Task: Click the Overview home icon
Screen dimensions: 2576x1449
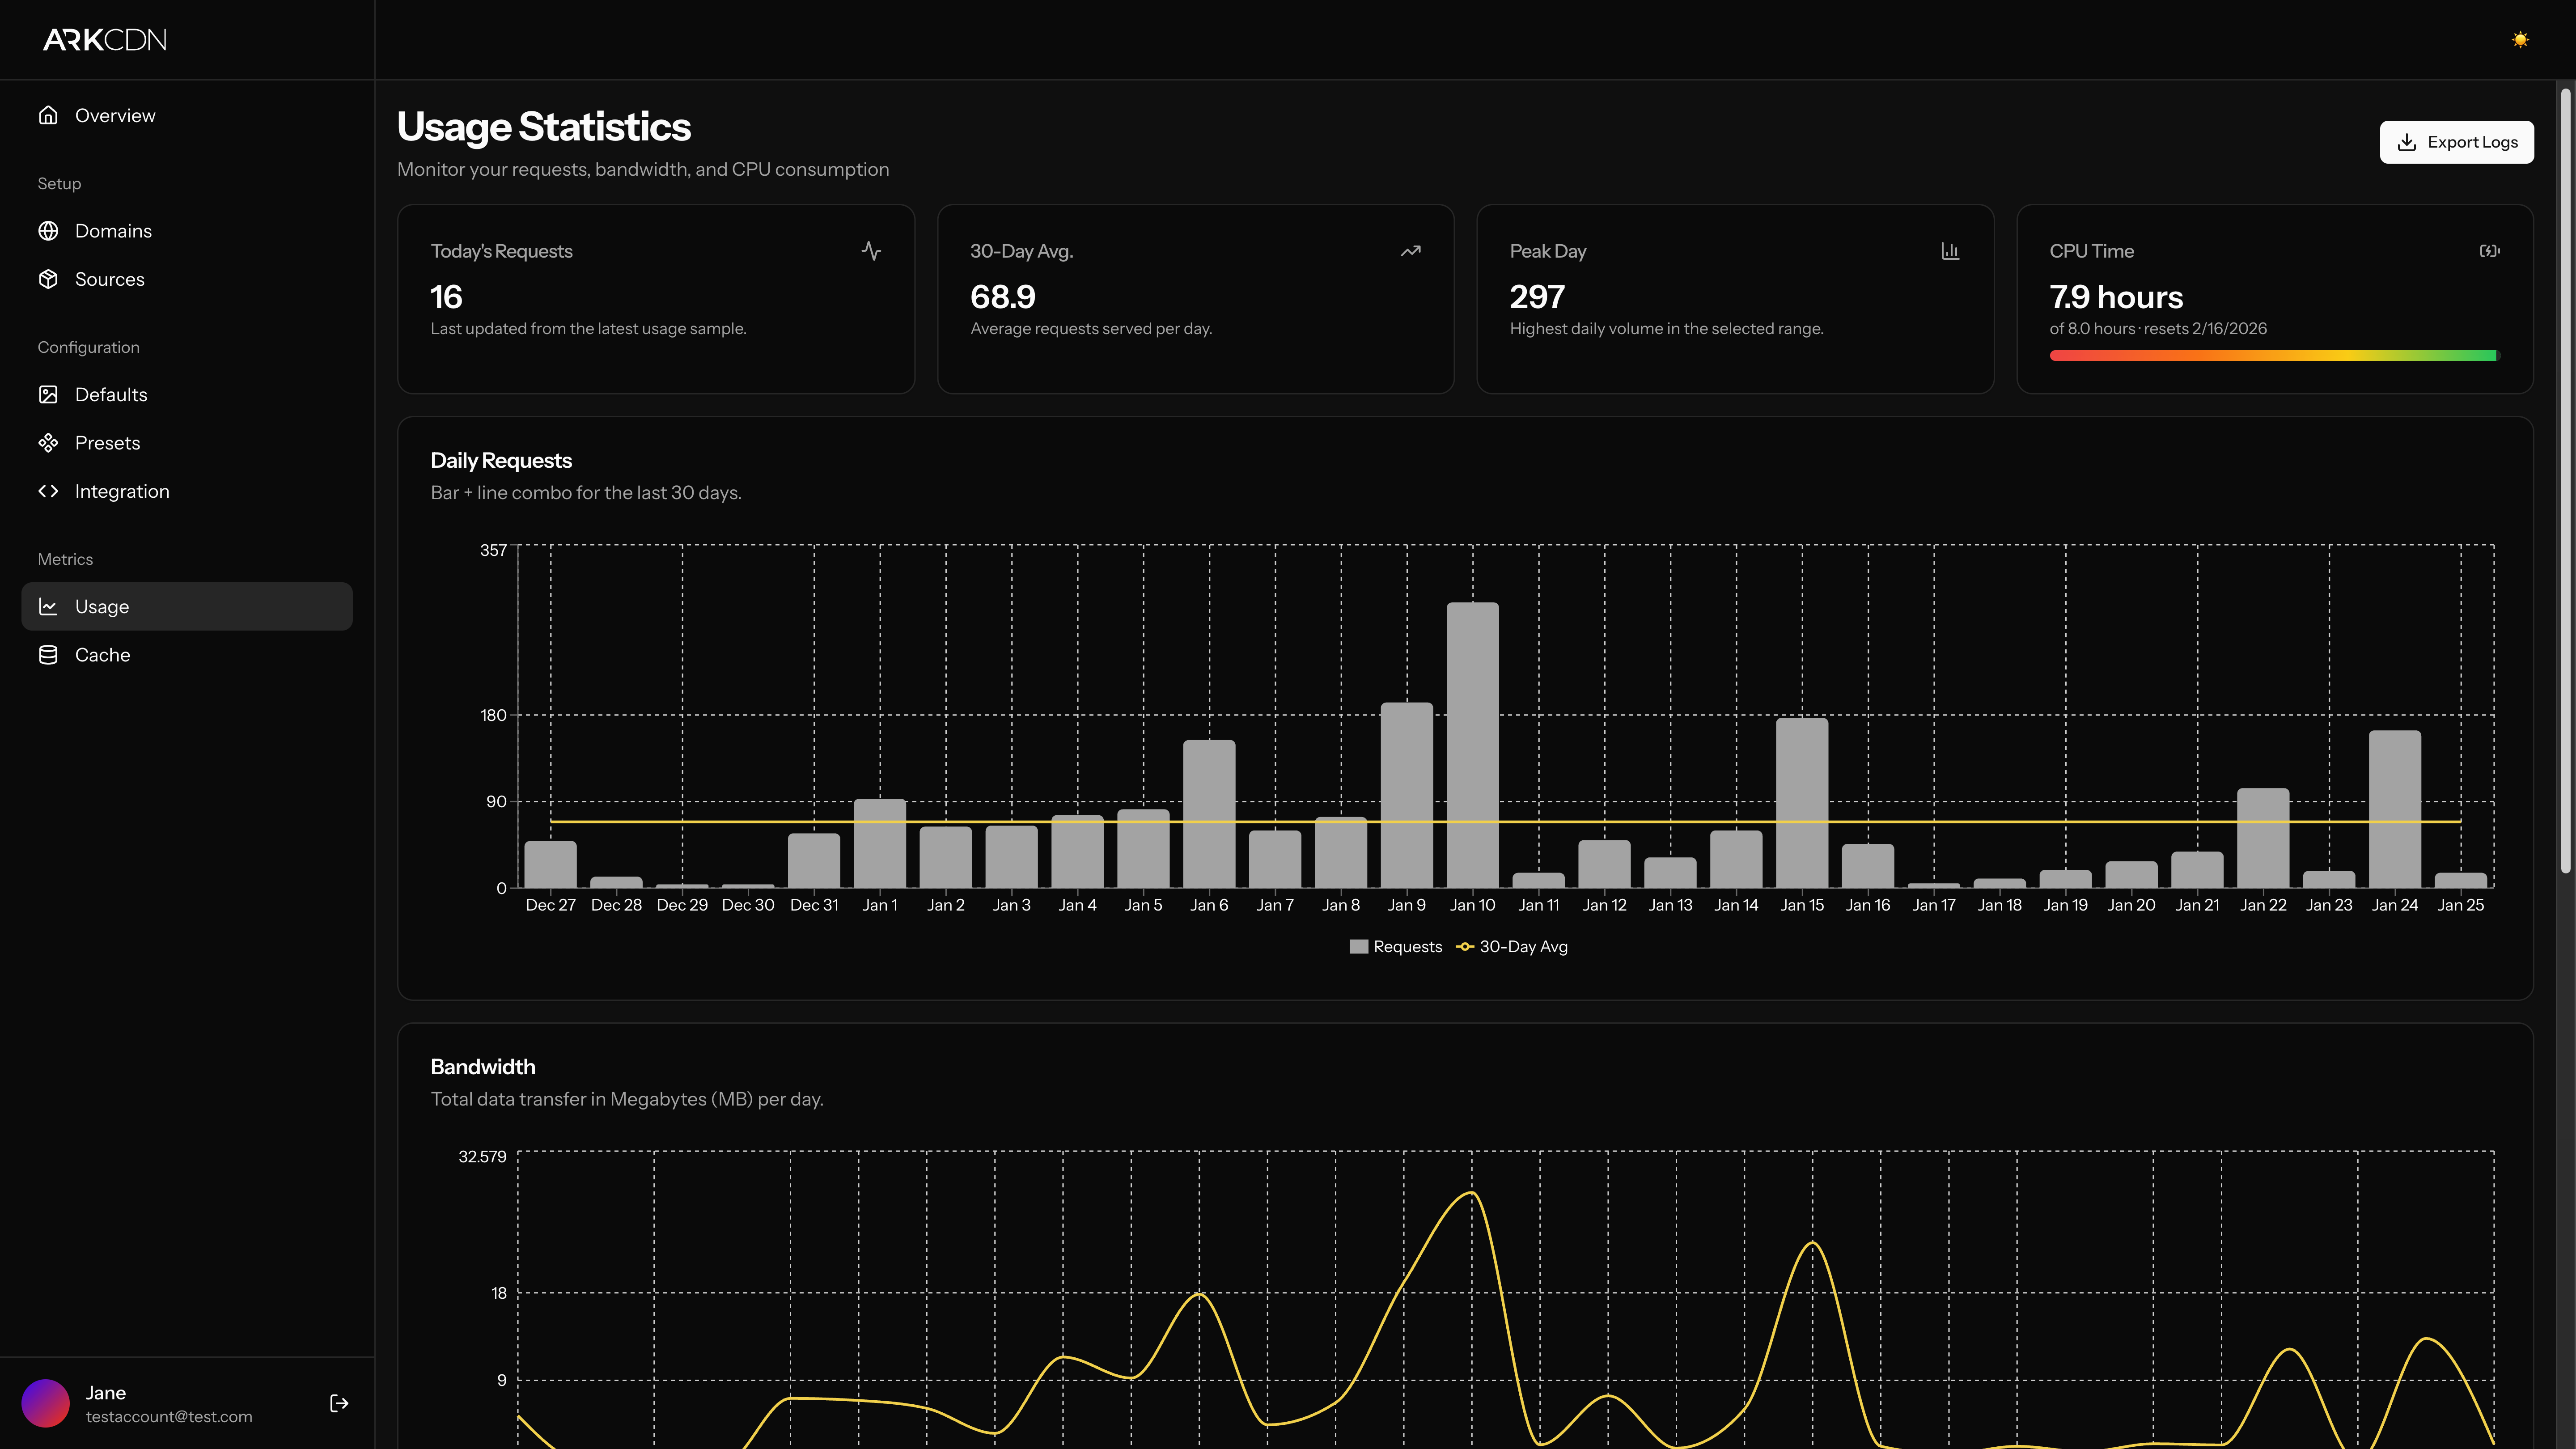Action: (x=48, y=115)
